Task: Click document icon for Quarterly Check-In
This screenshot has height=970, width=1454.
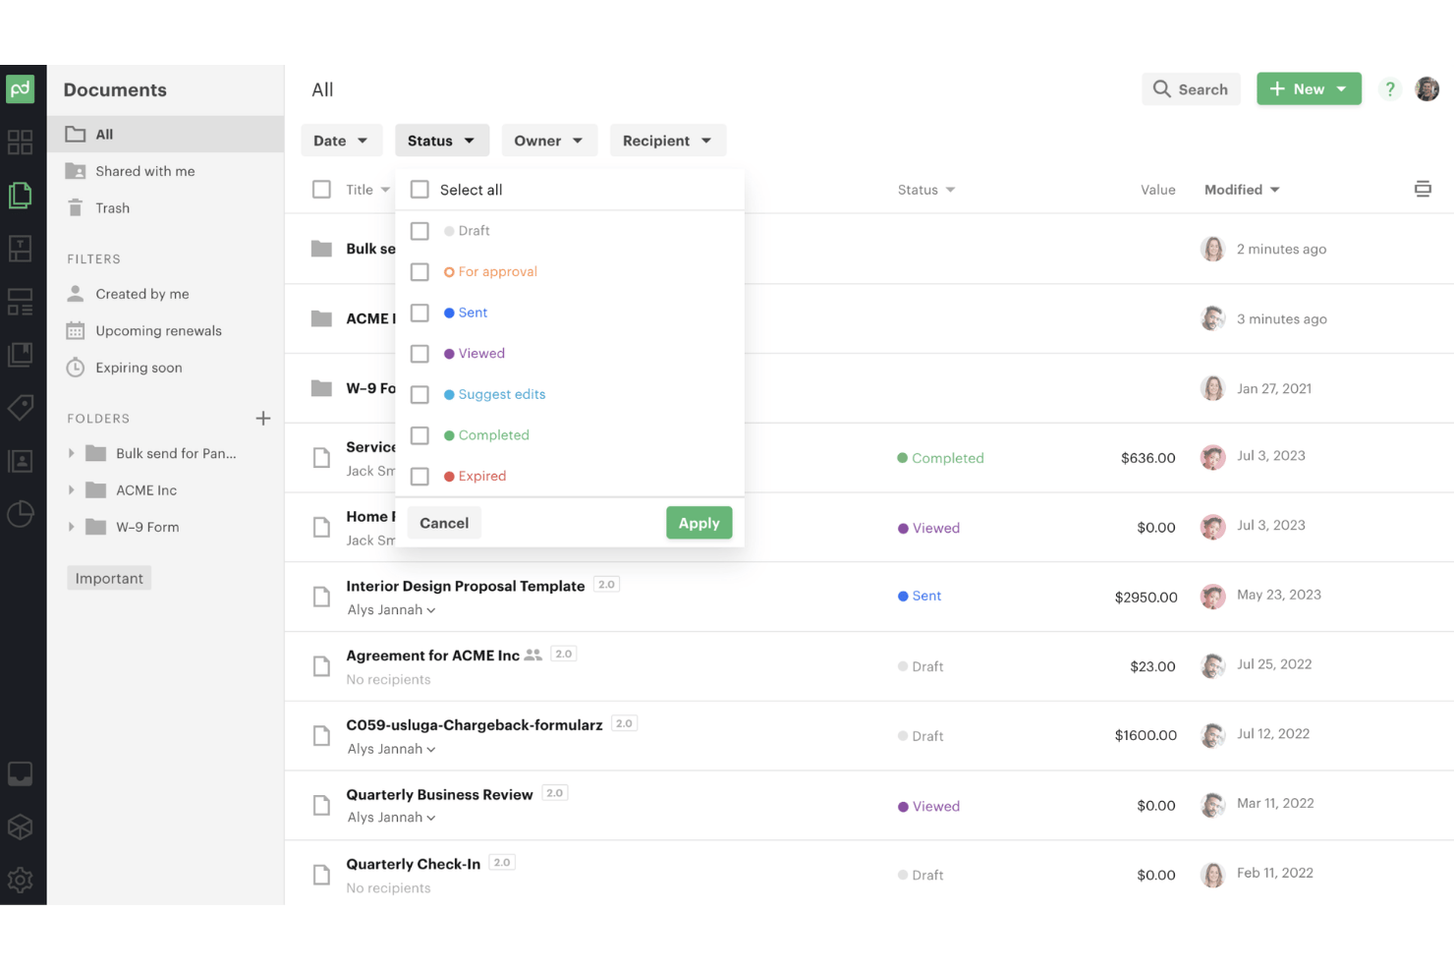Action: click(321, 875)
